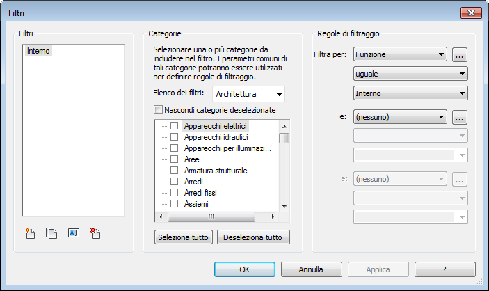The image size is (489, 291).
Task: Select the Interno filter in the list
Action: (x=38, y=51)
